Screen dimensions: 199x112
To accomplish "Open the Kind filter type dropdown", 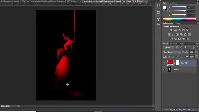I will (169, 47).
